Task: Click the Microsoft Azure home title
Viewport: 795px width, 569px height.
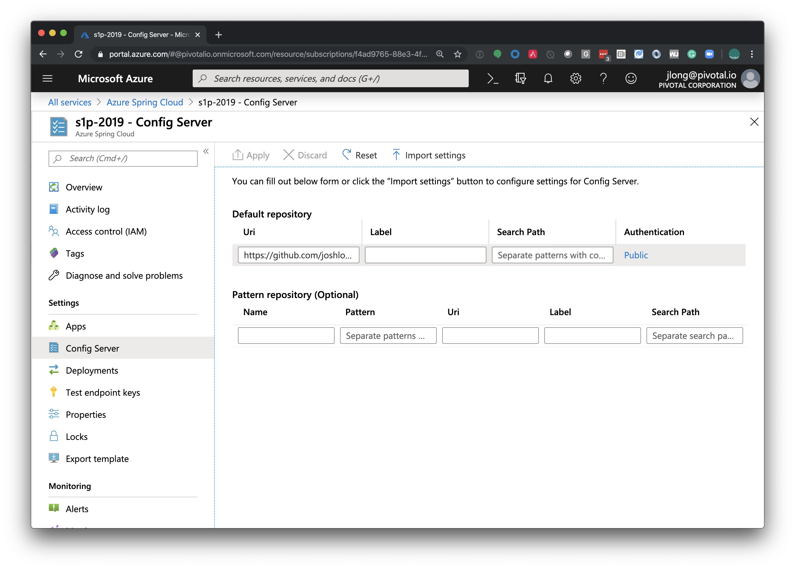Action: 115,78
